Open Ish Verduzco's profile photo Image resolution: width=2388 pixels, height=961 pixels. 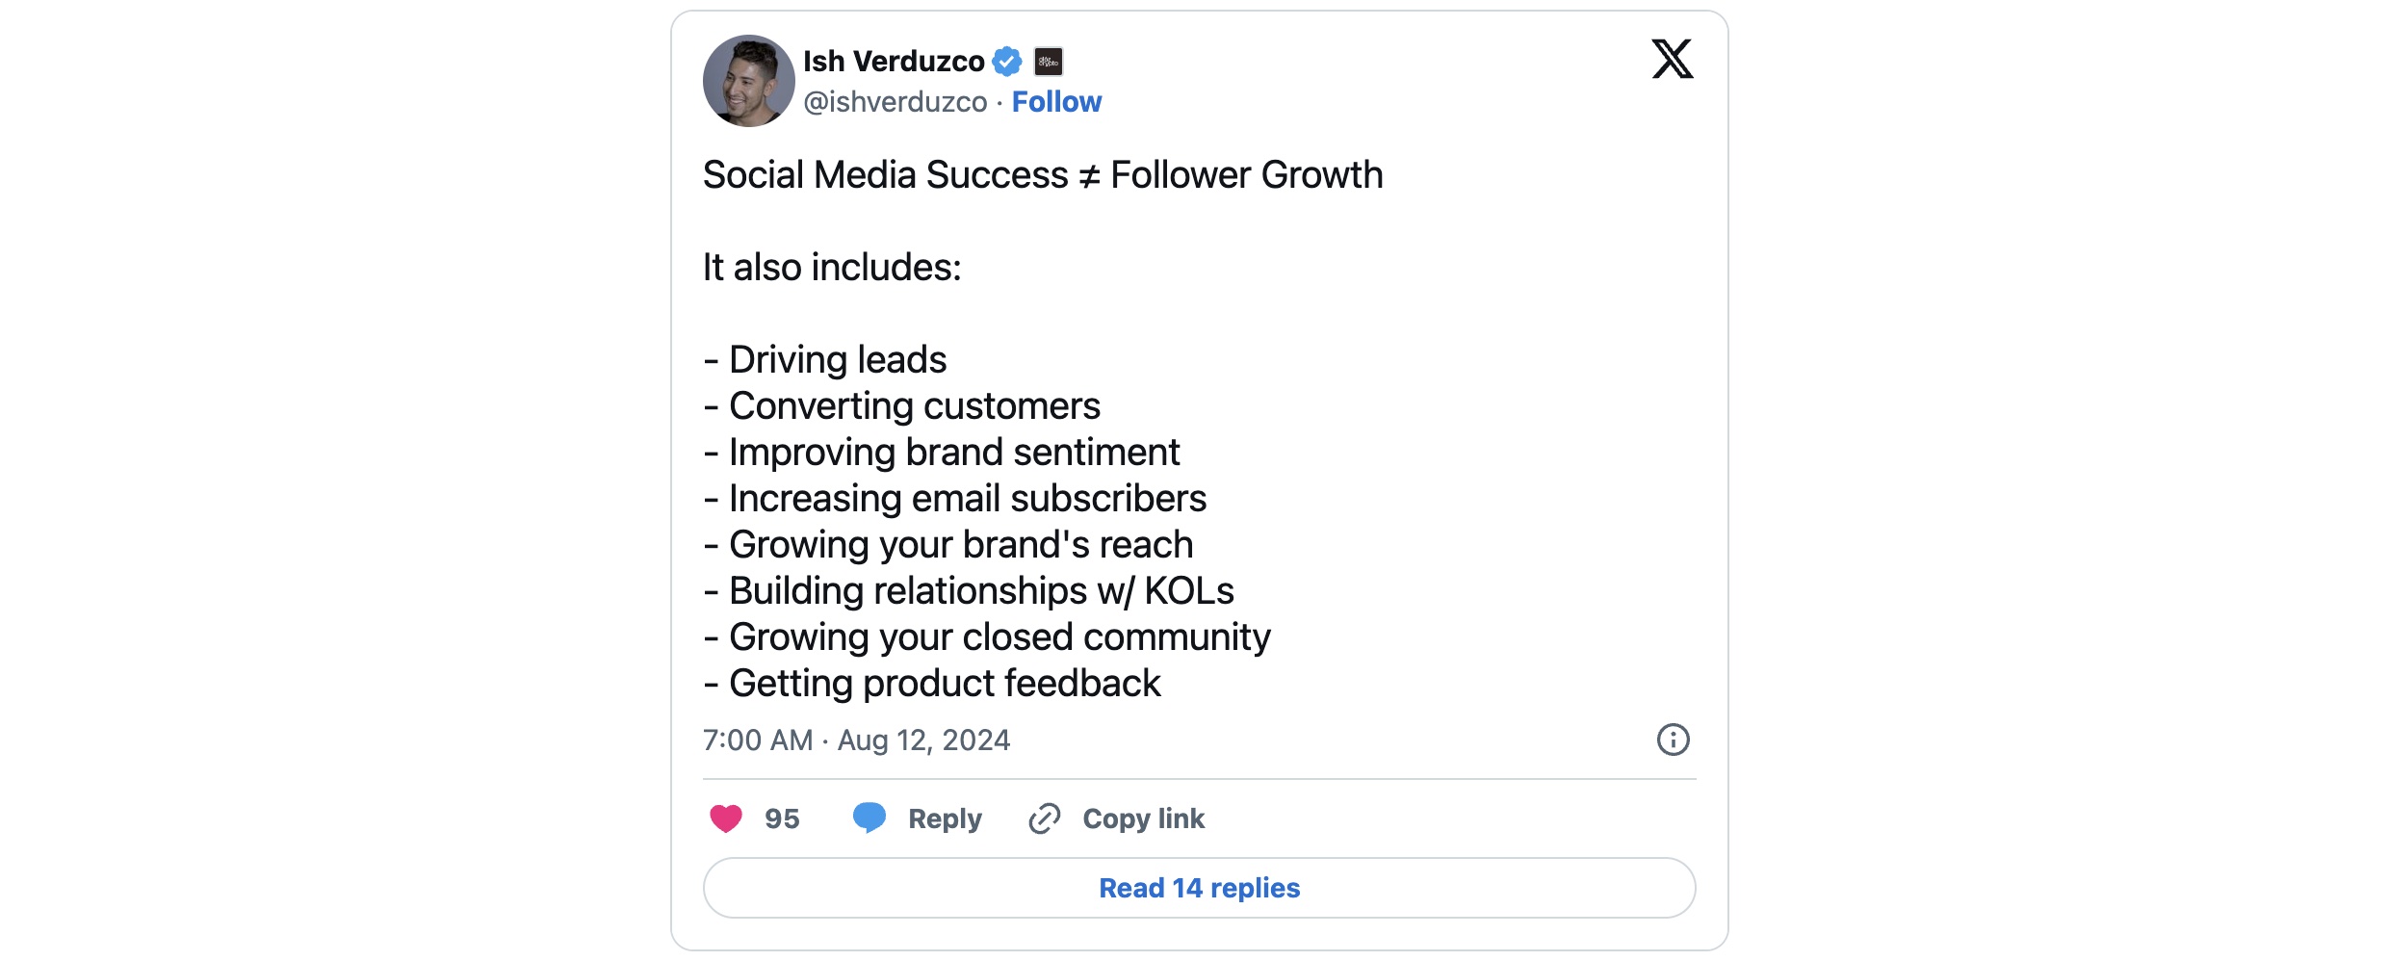(x=749, y=81)
